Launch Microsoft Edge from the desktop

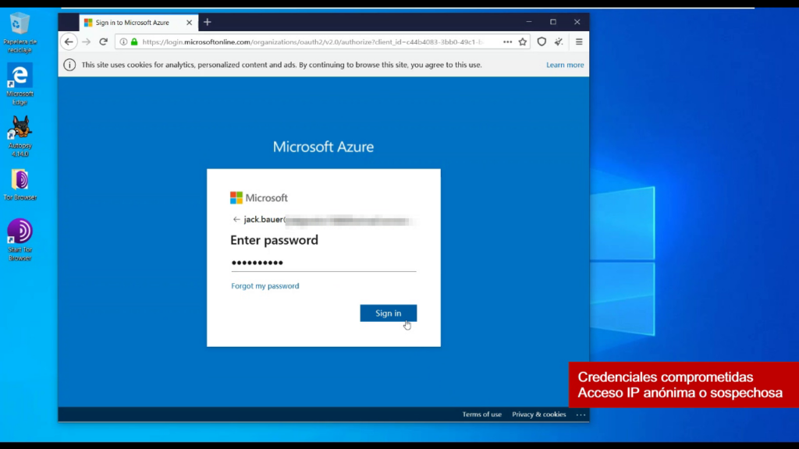coord(20,84)
